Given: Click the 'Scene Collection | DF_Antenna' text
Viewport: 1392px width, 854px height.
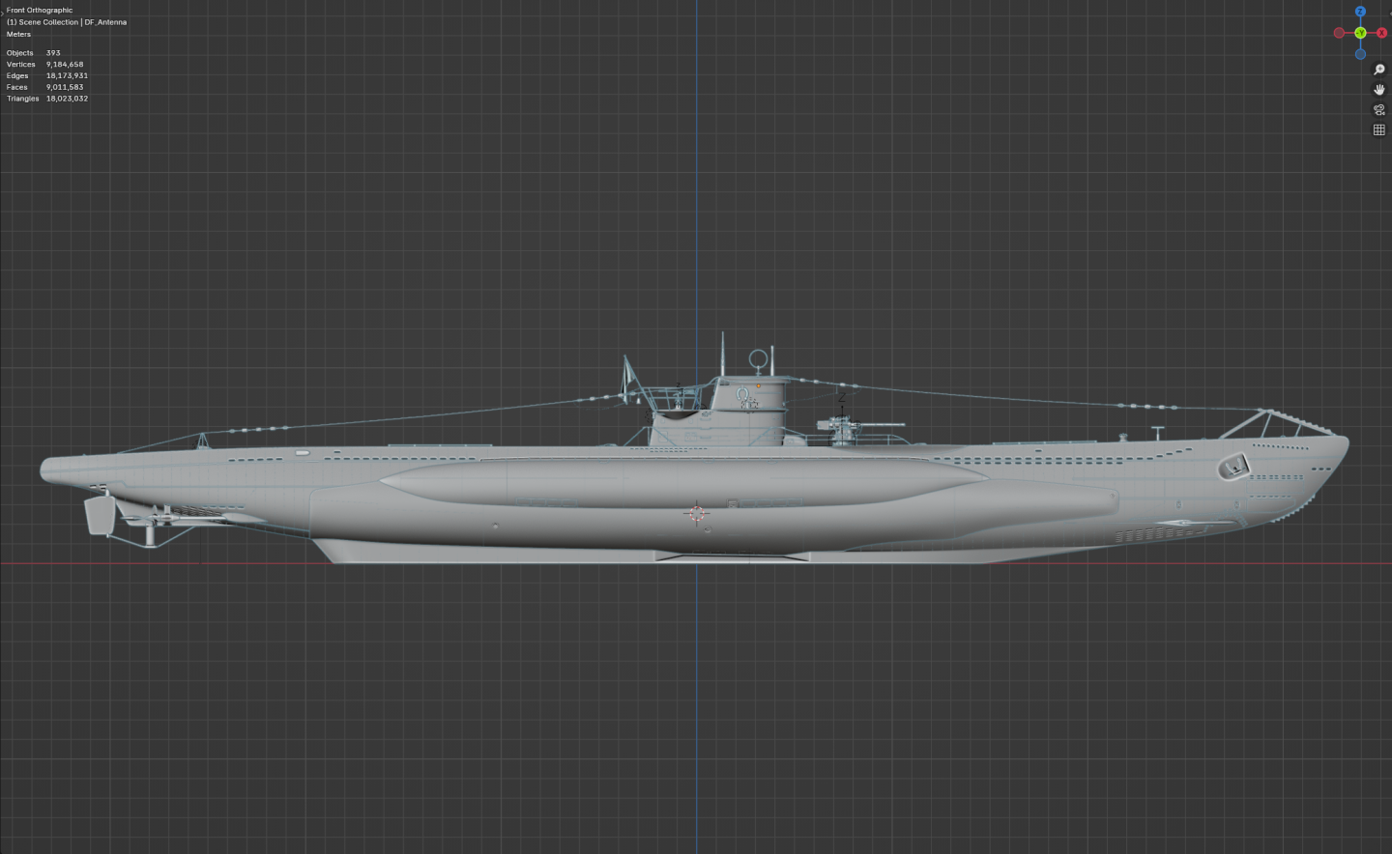Looking at the screenshot, I should (72, 22).
